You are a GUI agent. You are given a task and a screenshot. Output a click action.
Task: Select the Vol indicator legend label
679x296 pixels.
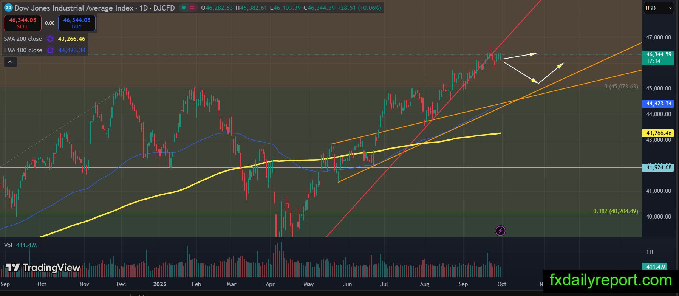point(8,245)
